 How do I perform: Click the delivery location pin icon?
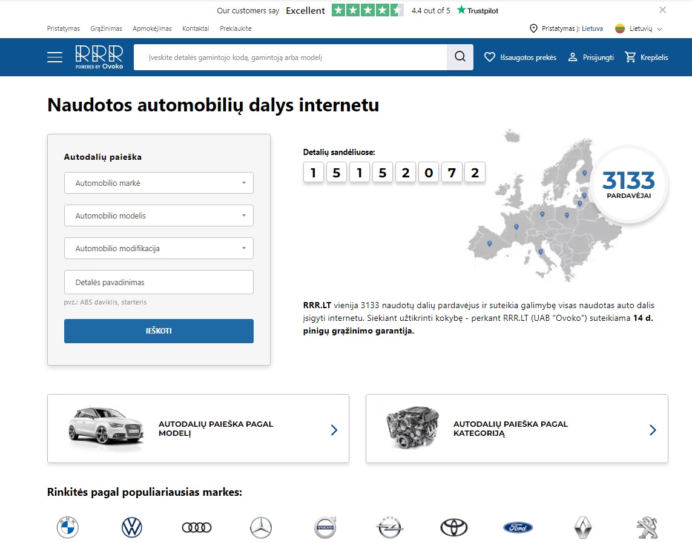pyautogui.click(x=533, y=28)
